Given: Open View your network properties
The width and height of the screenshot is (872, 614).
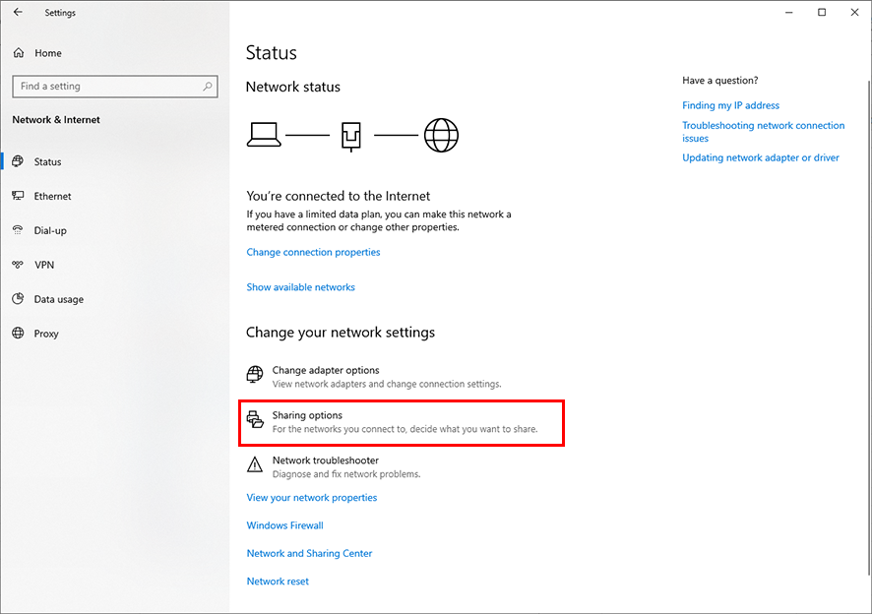Looking at the screenshot, I should (x=311, y=498).
